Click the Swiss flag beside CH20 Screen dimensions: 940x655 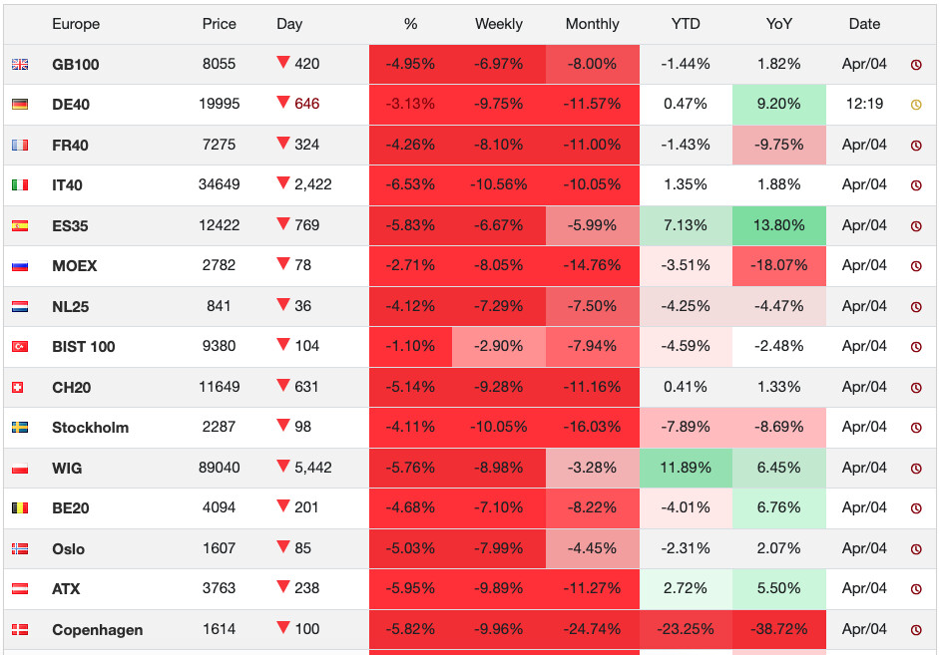[x=20, y=388]
